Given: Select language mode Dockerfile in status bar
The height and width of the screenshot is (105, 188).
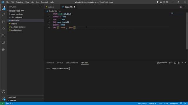Looking at the screenshot, I should coord(174,104).
